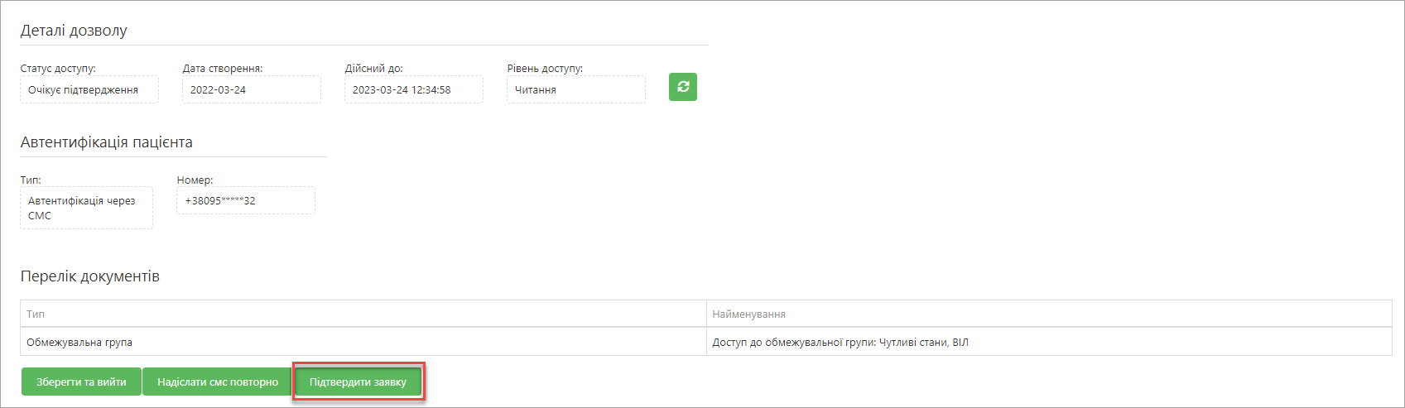
Task: Select the Рівень доступу Читання field
Action: [x=576, y=89]
